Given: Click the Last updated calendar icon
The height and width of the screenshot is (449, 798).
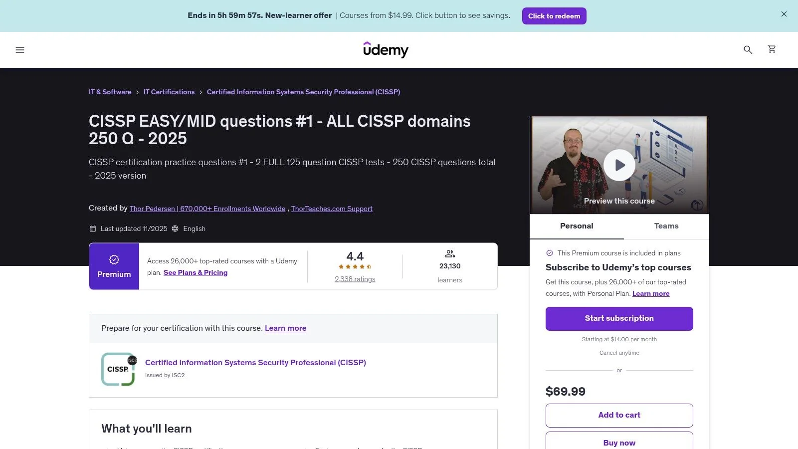Looking at the screenshot, I should [92, 228].
